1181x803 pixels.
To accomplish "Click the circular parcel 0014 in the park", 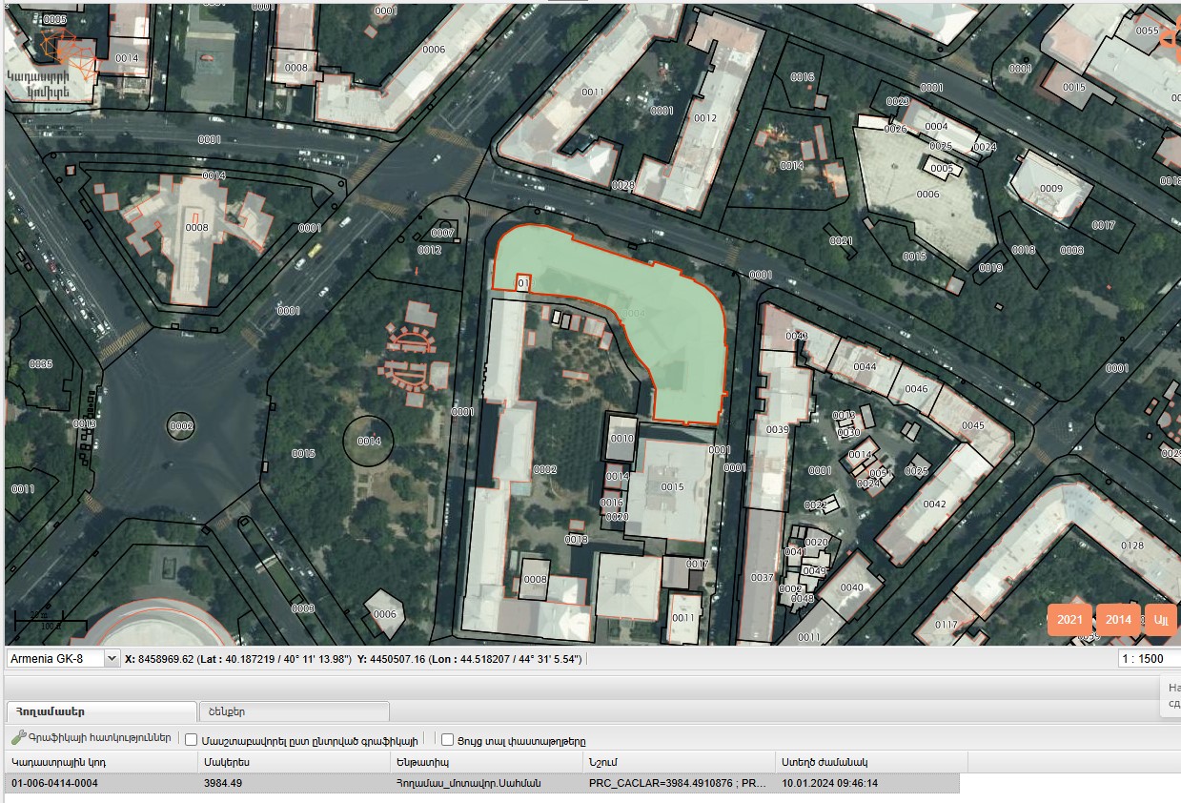I will 369,441.
